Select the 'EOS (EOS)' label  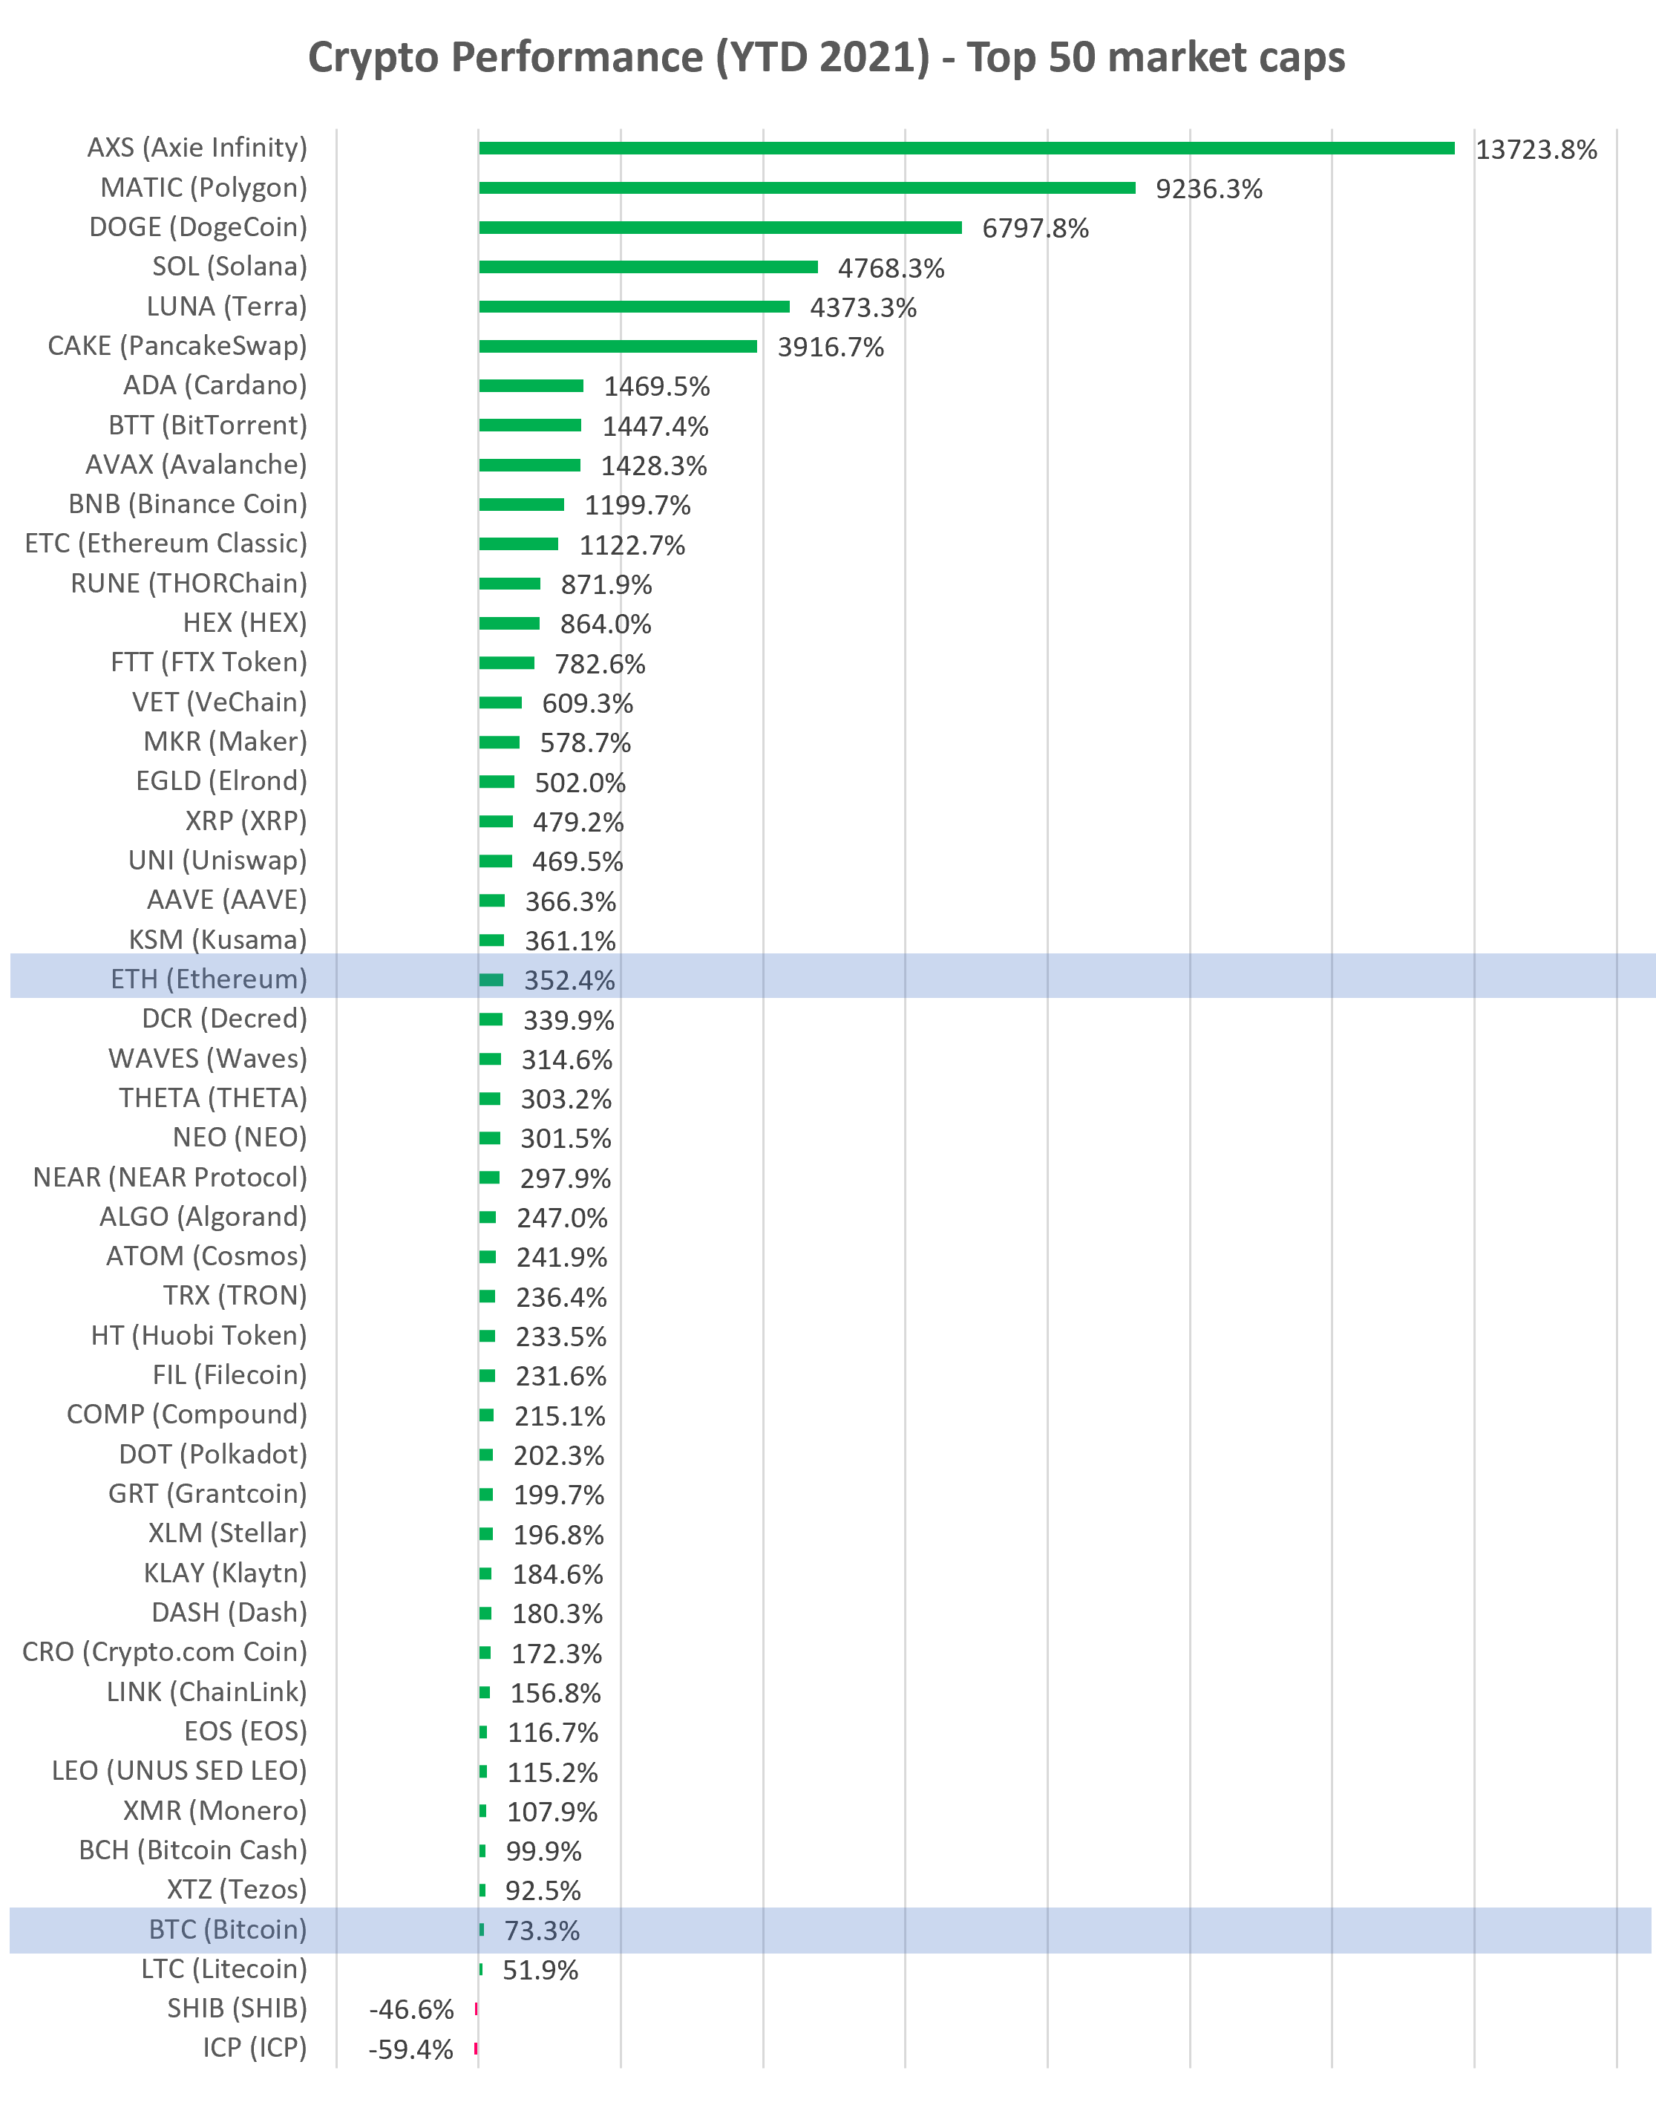click(x=246, y=1731)
